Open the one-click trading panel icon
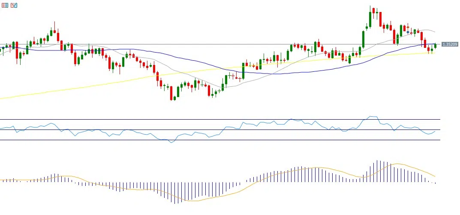460x215 pixels. (14, 6)
